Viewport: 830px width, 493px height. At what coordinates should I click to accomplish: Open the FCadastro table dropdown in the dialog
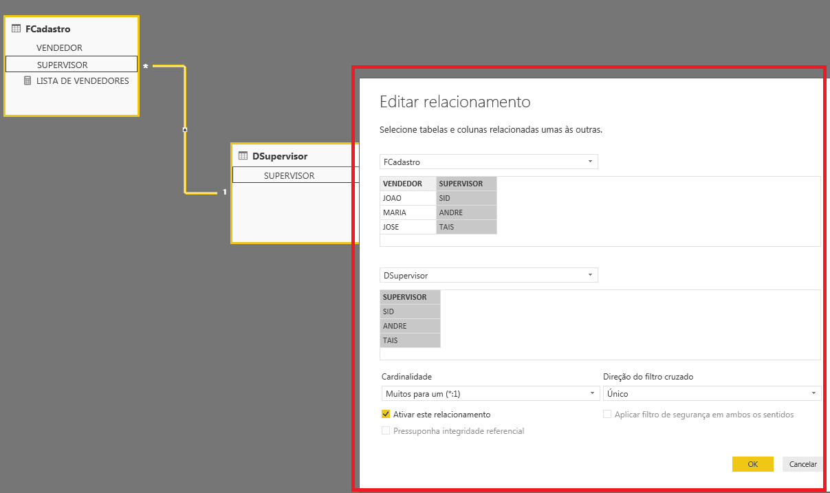click(x=489, y=162)
